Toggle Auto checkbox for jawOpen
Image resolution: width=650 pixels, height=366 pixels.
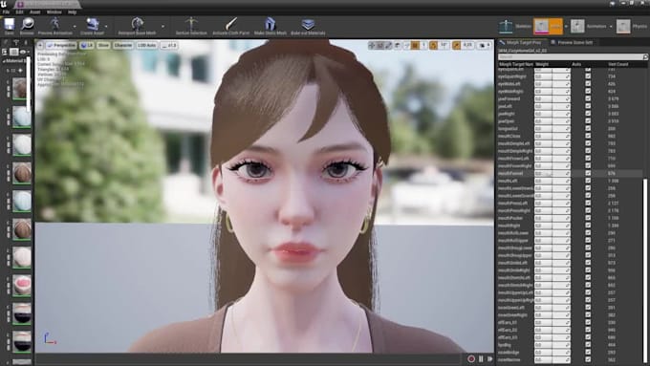pos(588,121)
